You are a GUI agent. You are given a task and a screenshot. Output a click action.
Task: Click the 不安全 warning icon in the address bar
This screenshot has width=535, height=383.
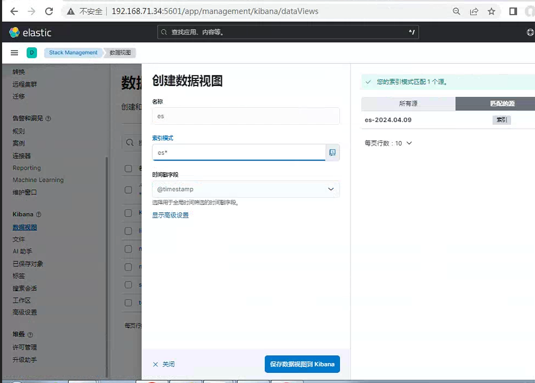(x=71, y=12)
